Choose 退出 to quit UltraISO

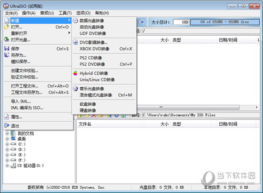point(37,126)
